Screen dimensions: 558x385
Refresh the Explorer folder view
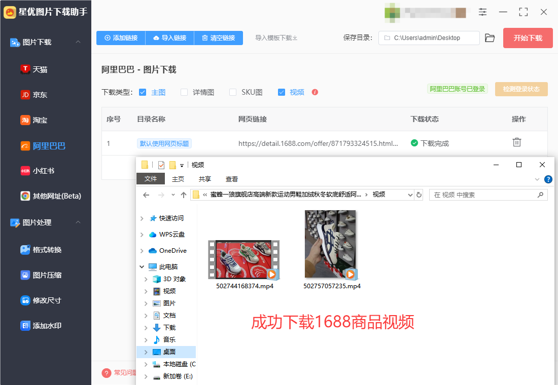(x=419, y=195)
